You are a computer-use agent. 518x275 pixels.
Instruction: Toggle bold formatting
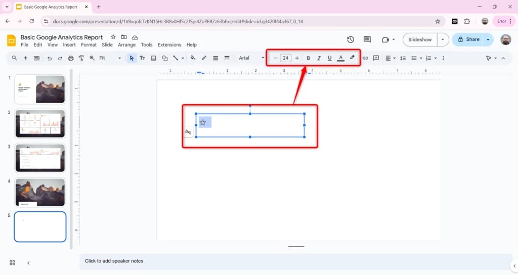click(309, 58)
